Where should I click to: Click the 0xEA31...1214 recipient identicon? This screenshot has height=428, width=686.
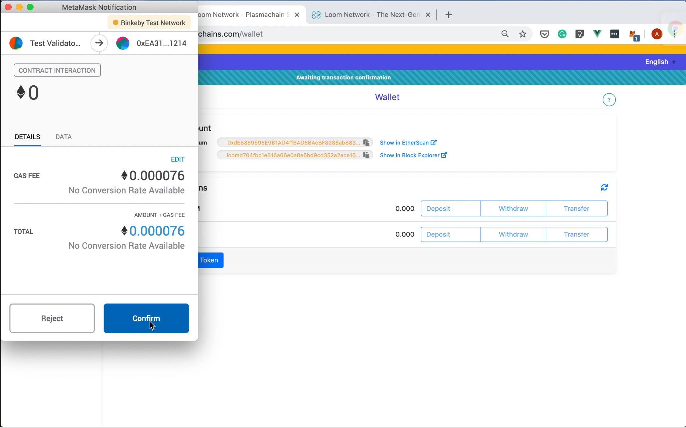pos(123,43)
